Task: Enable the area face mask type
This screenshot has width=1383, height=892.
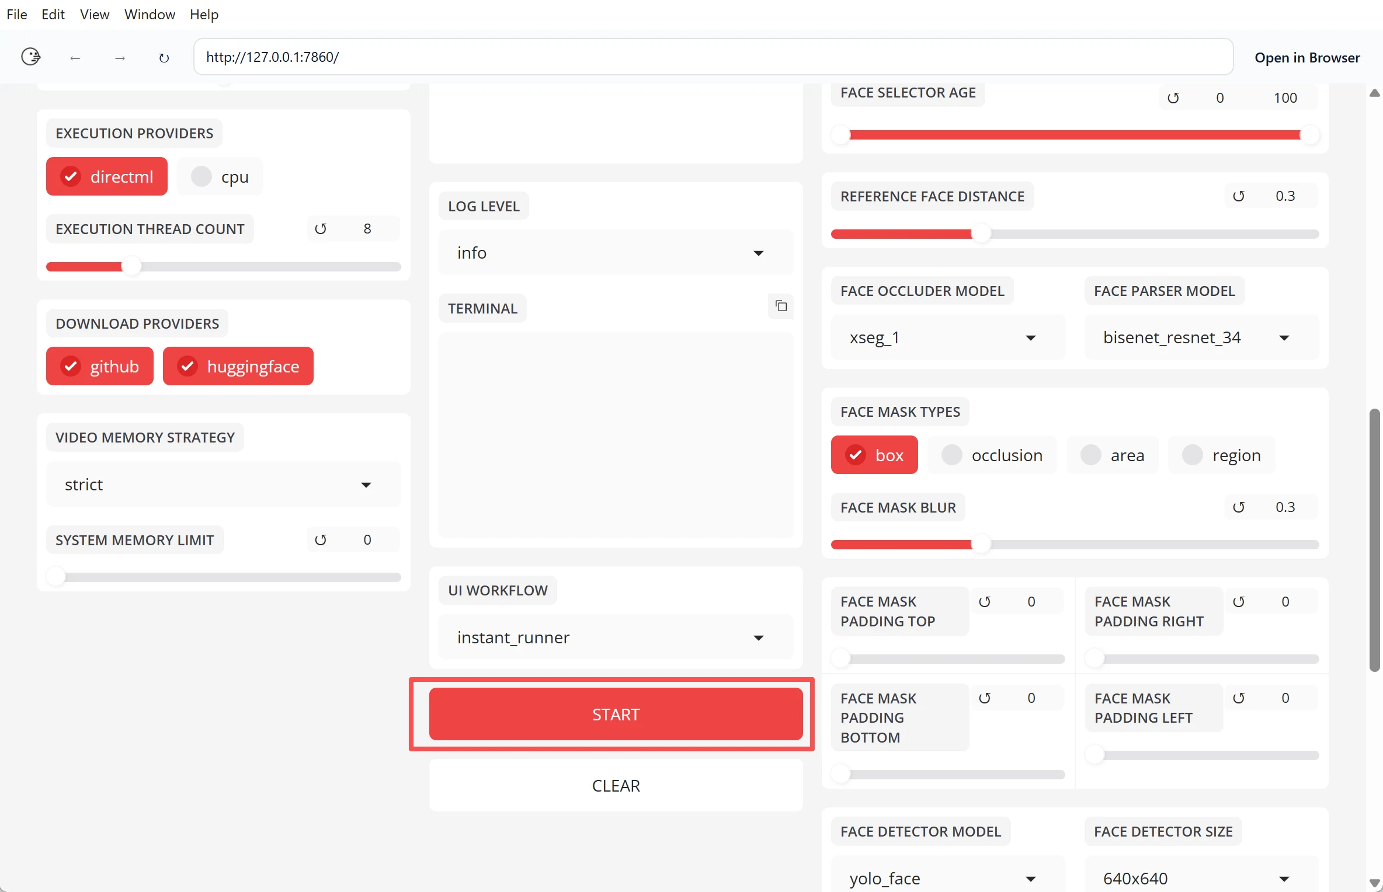Action: [x=1113, y=455]
